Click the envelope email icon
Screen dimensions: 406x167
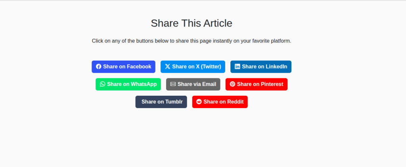[173, 84]
